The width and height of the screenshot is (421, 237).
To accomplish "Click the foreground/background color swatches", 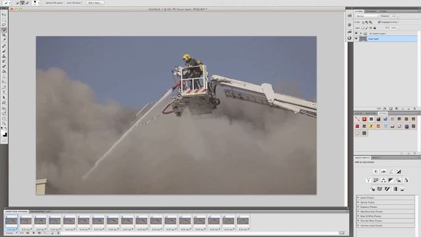I will click(4, 134).
